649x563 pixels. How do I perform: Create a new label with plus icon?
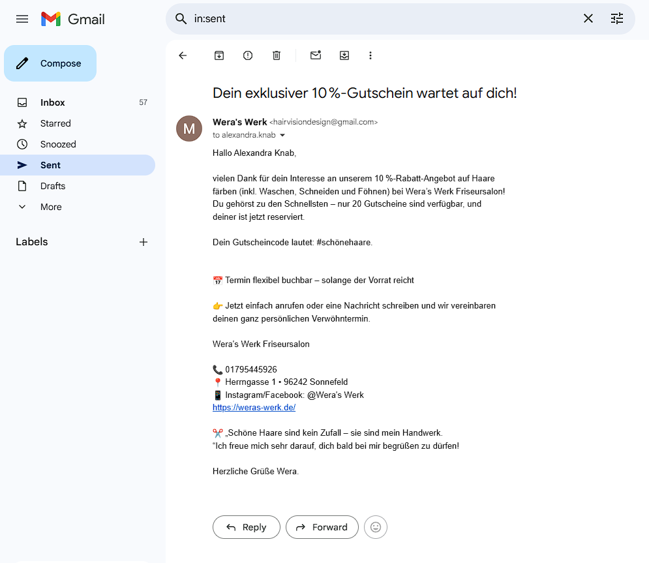(143, 242)
